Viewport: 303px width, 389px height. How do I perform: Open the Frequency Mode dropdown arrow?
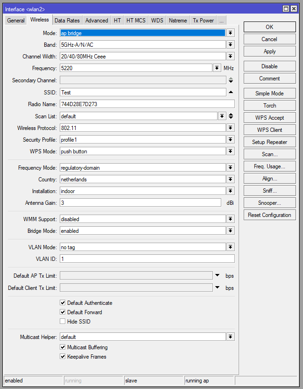pyautogui.click(x=231, y=167)
